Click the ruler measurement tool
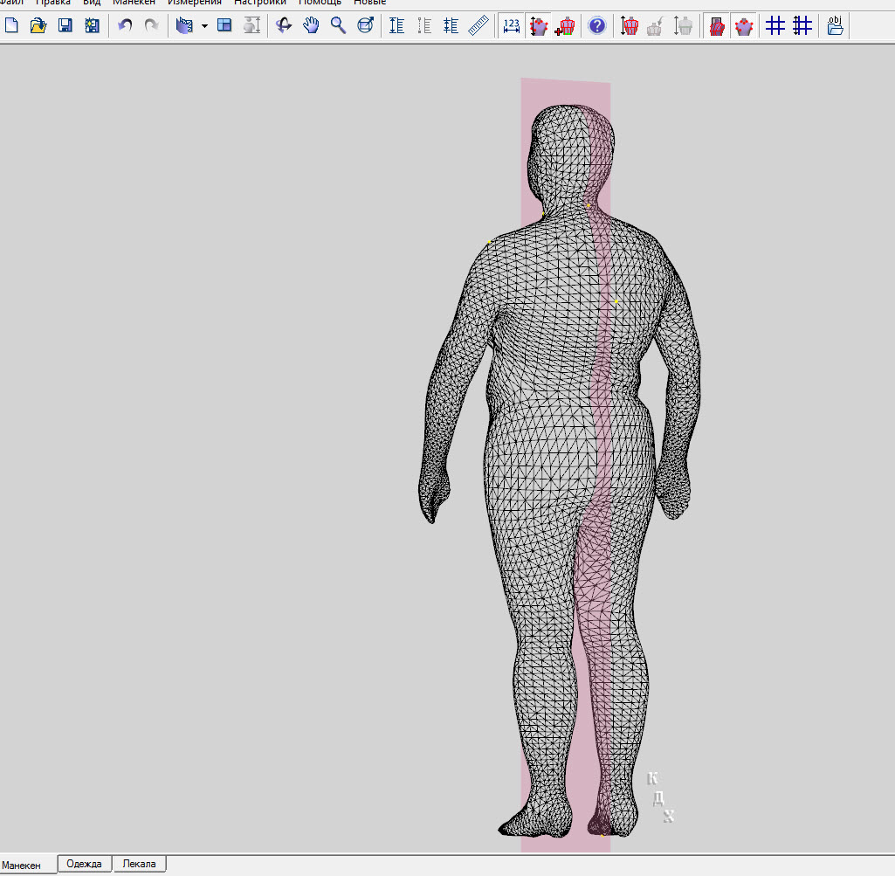This screenshot has height=876, width=895. click(477, 25)
